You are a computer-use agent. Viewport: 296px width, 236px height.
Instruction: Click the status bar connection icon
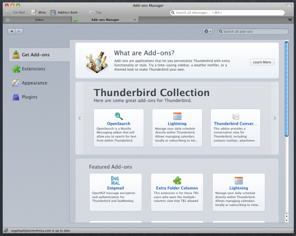[x=6, y=230]
